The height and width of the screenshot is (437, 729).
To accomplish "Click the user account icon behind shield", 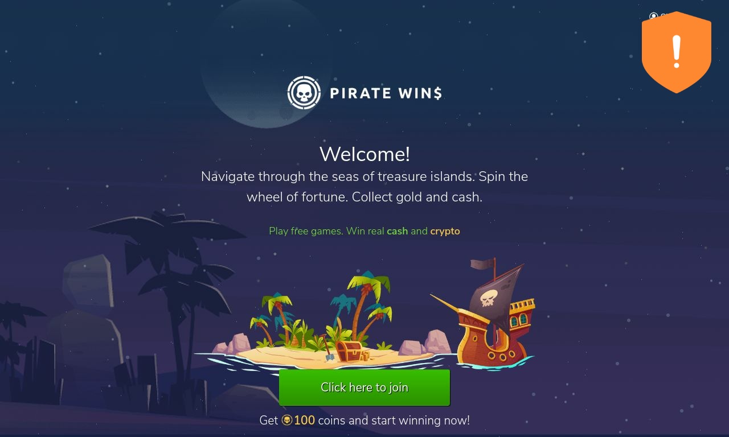I will 654,17.
